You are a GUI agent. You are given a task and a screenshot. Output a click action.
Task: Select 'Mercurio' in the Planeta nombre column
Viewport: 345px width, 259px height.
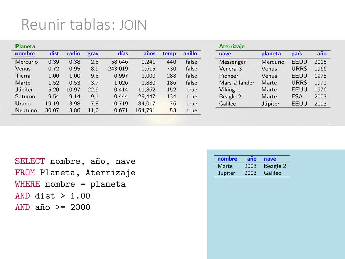click(x=26, y=62)
